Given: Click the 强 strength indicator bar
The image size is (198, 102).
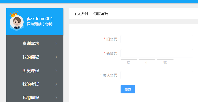Looking at the screenshot, I should pos(165,59).
